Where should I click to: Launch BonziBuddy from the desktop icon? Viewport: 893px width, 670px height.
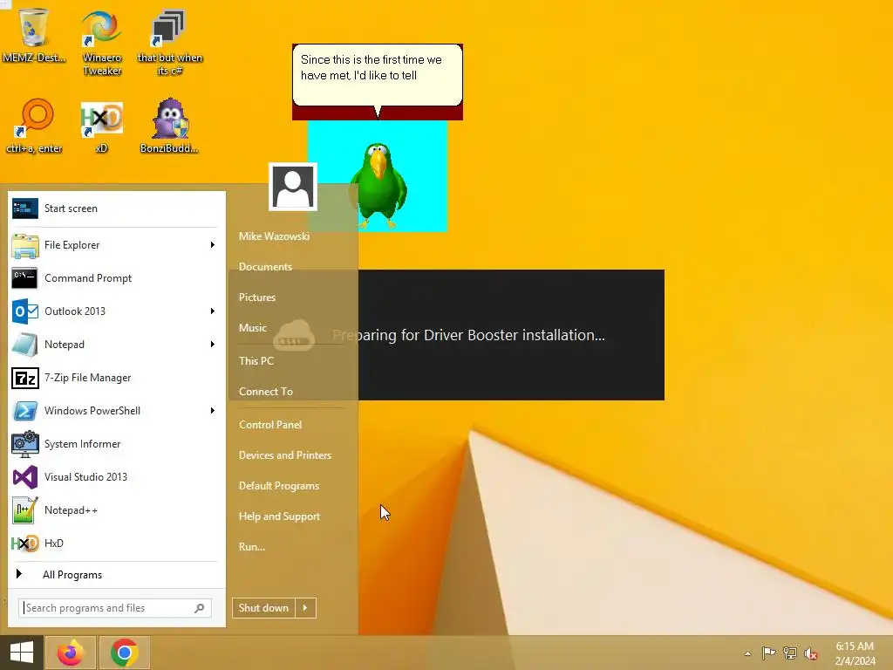tap(170, 126)
